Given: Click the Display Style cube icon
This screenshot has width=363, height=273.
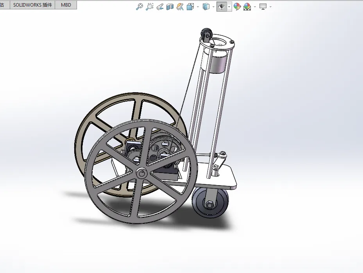Looking at the screenshot, I should 206,7.
